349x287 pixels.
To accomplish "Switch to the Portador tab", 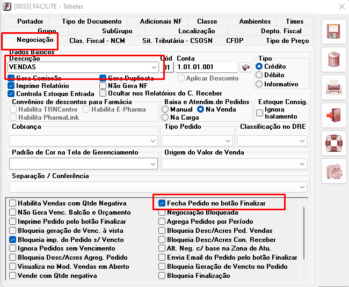I will pyautogui.click(x=30, y=21).
